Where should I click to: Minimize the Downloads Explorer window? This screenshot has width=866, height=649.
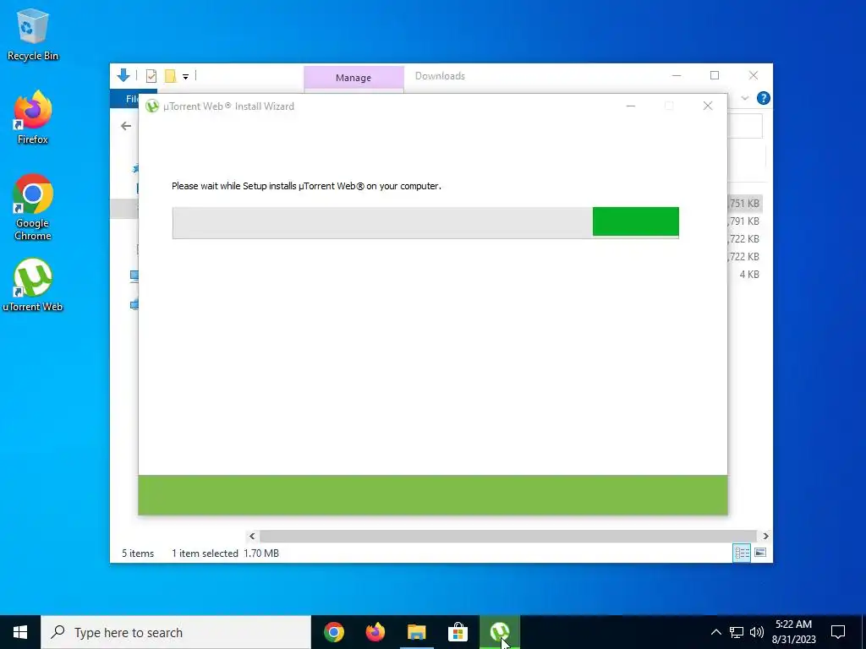click(x=677, y=75)
